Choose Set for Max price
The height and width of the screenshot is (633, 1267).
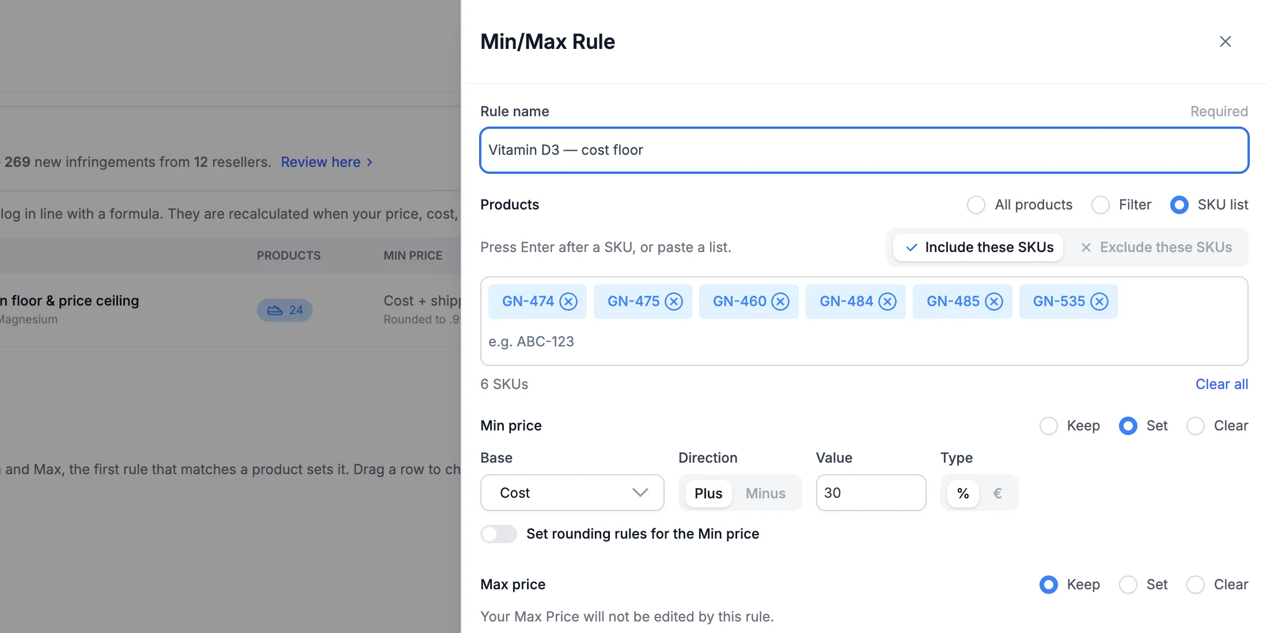[1128, 585]
